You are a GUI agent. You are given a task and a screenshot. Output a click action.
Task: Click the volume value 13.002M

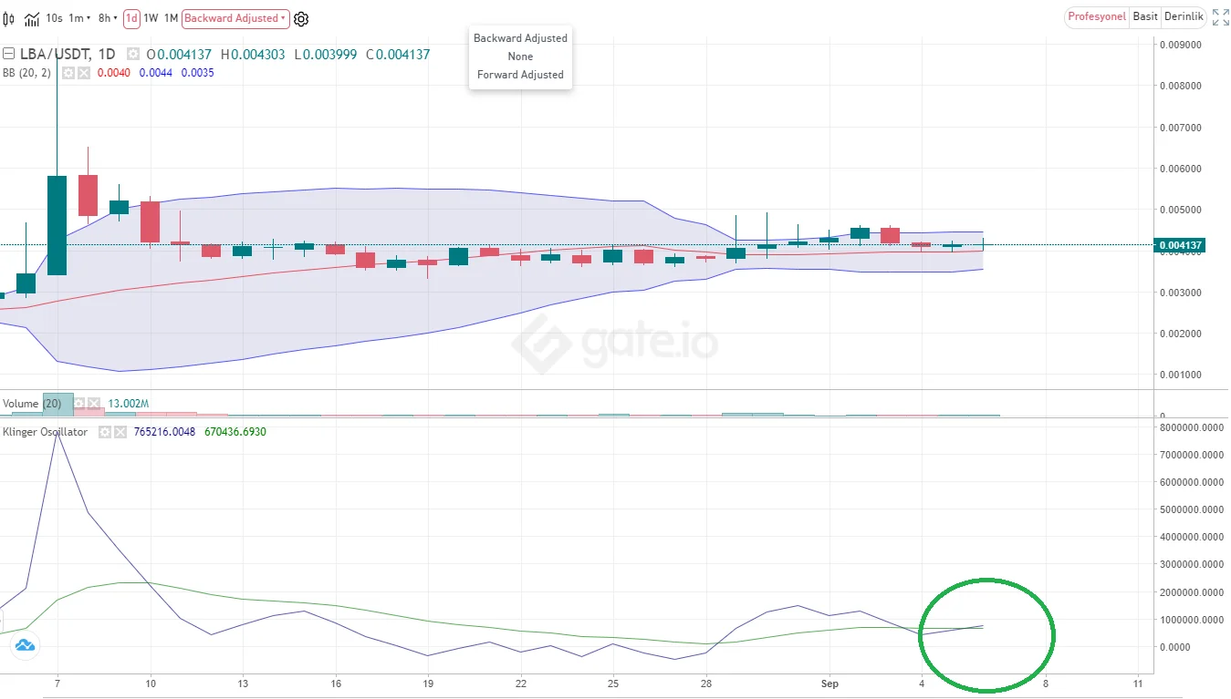pos(129,403)
